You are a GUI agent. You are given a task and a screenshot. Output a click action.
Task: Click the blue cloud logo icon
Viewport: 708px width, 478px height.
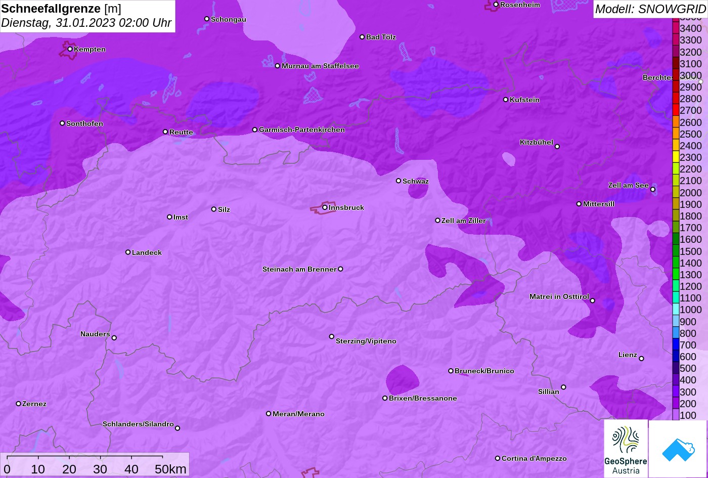(678, 449)
